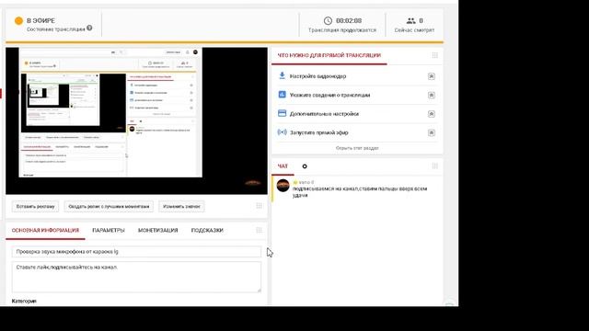Screen dimensions: 589x331
Task: Switch to the 'Основная информация' tab
Action: click(x=45, y=231)
